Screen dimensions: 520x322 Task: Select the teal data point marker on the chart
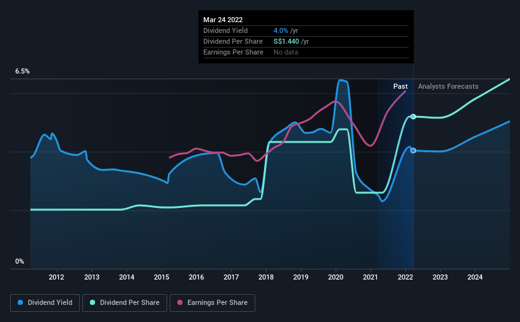413,117
